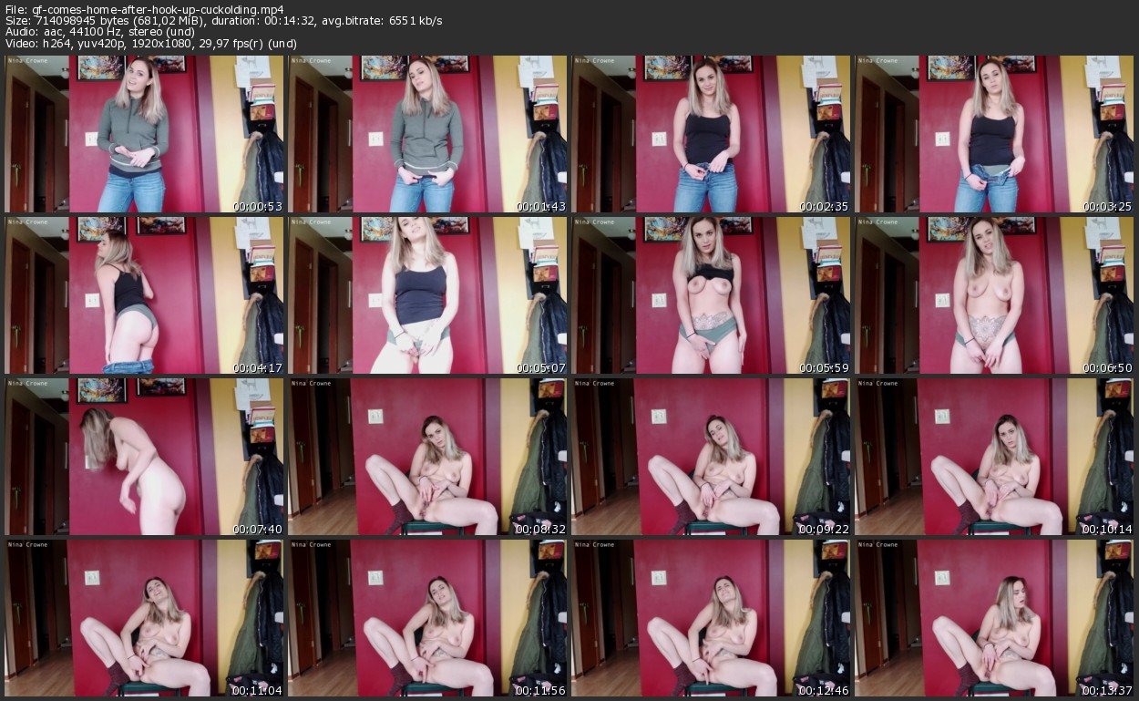Open the thumbnail at 00:02:35

pyautogui.click(x=711, y=134)
